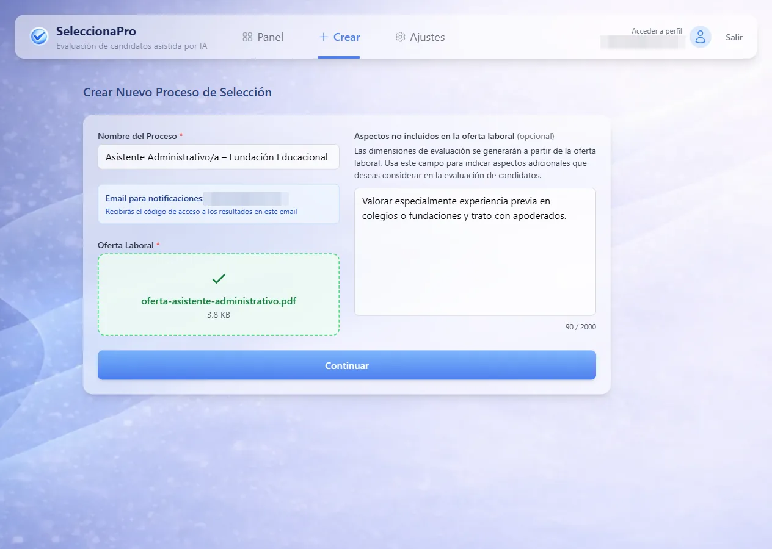This screenshot has width=772, height=549.
Task: Select the Crear tab
Action: (x=339, y=37)
